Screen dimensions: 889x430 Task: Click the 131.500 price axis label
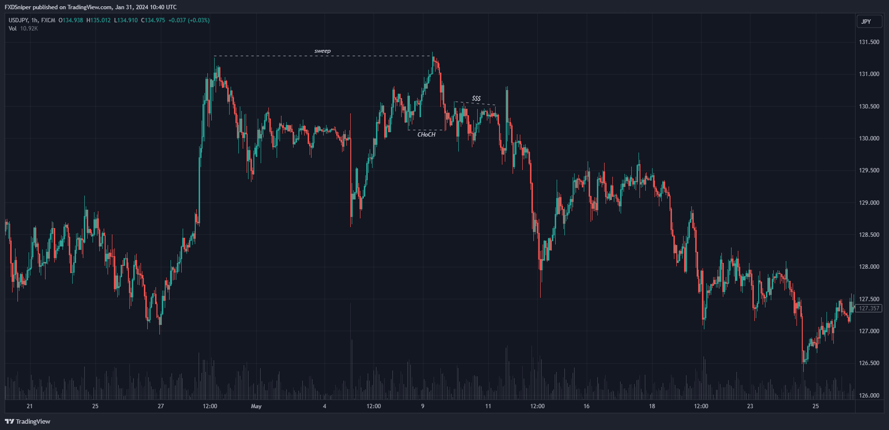coord(869,42)
